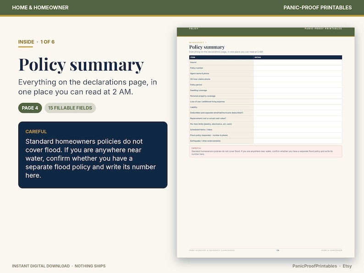This screenshot has height=273, width=364.
Task: Click the POLICY label in the worksheet's green header
Action: click(x=193, y=28)
